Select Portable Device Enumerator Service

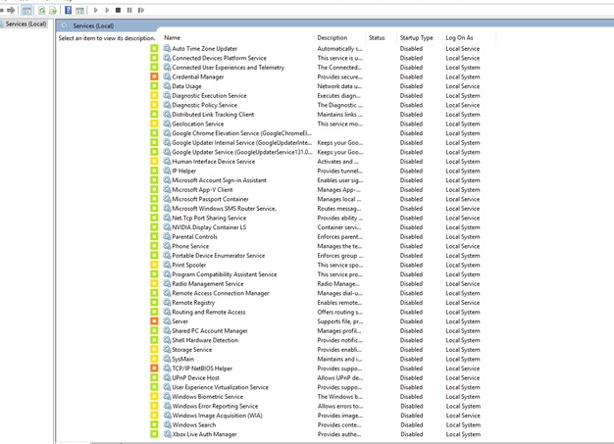coord(219,256)
